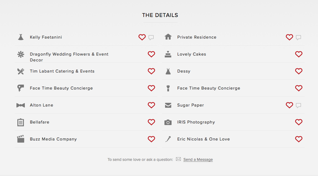
Task: Select the IRIS Photography vendor name
Action: (196, 122)
